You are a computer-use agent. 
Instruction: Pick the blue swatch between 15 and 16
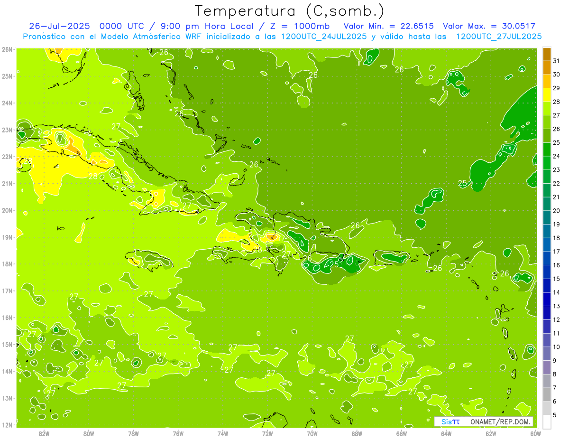547,272
